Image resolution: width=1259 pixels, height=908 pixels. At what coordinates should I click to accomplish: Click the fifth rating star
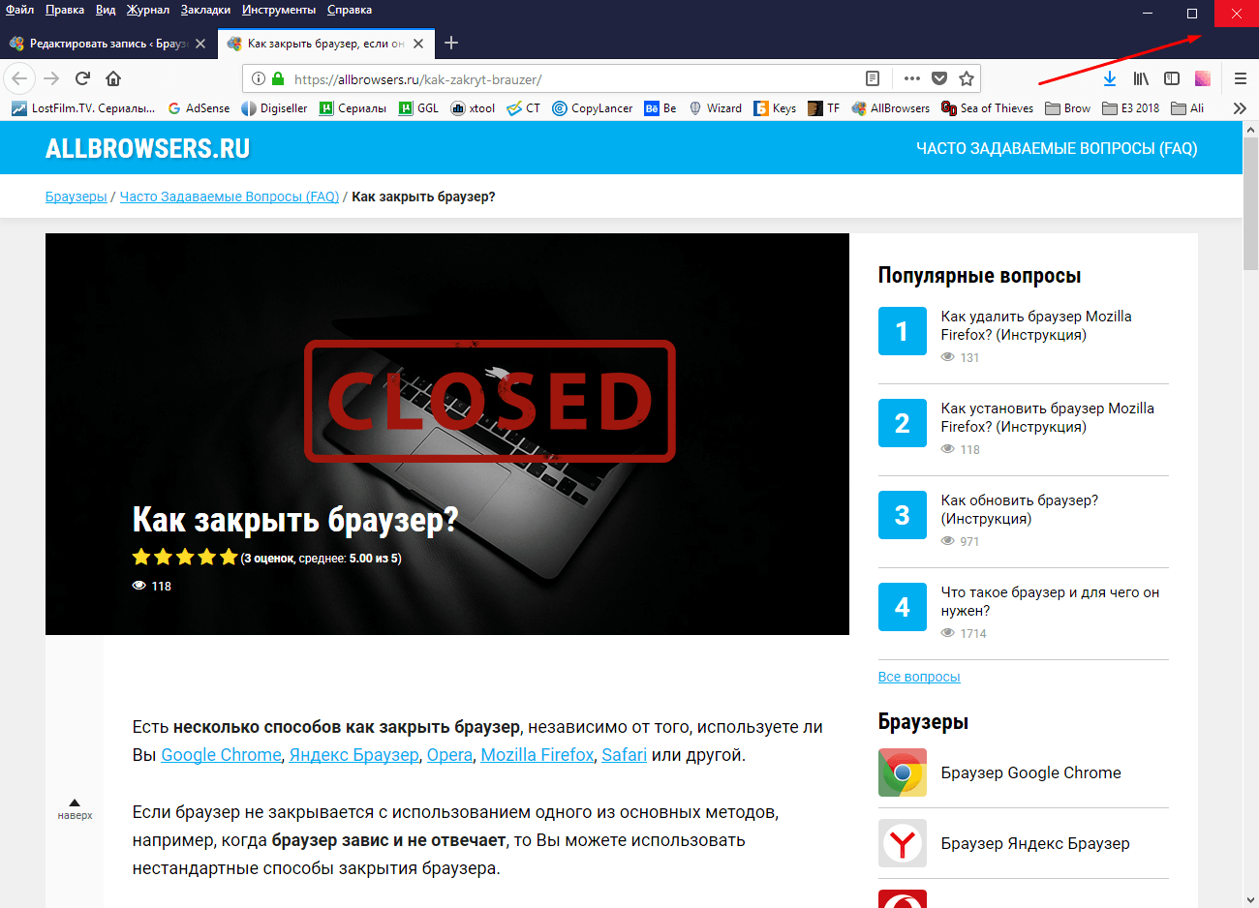pyautogui.click(x=229, y=557)
